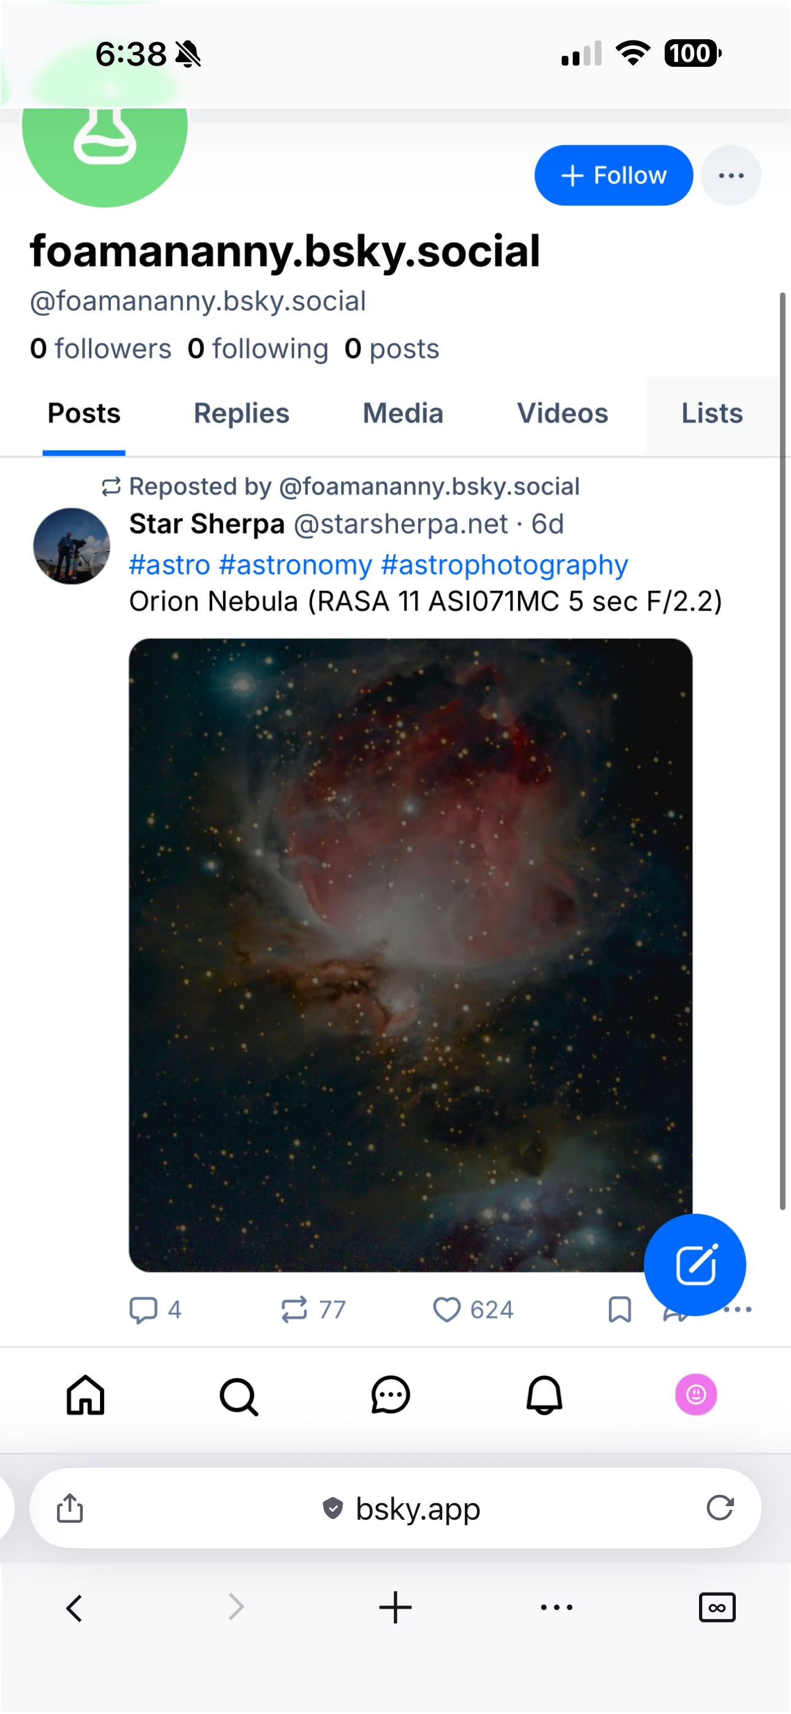791x1714 pixels.
Task: Switch to the Media tab
Action: [x=403, y=414]
